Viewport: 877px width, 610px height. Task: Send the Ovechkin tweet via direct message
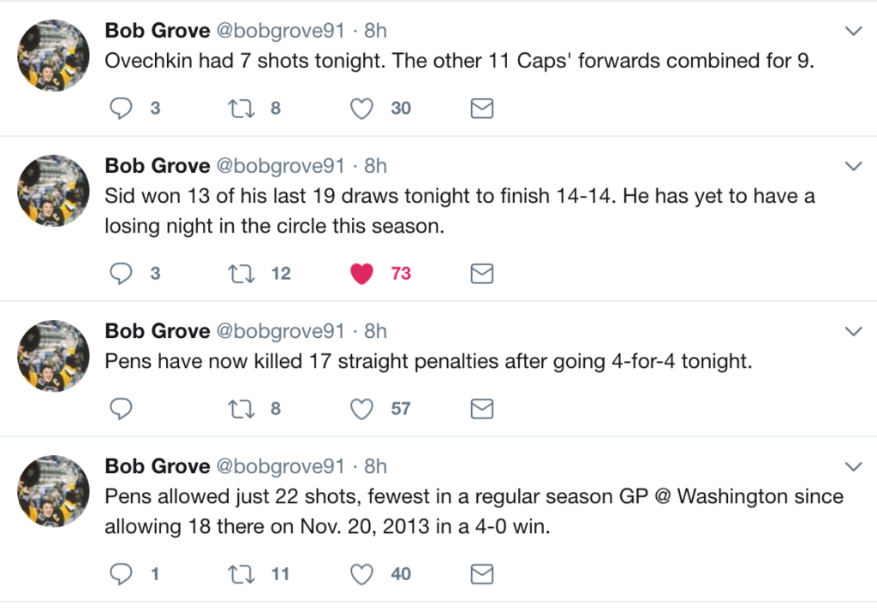(x=482, y=109)
